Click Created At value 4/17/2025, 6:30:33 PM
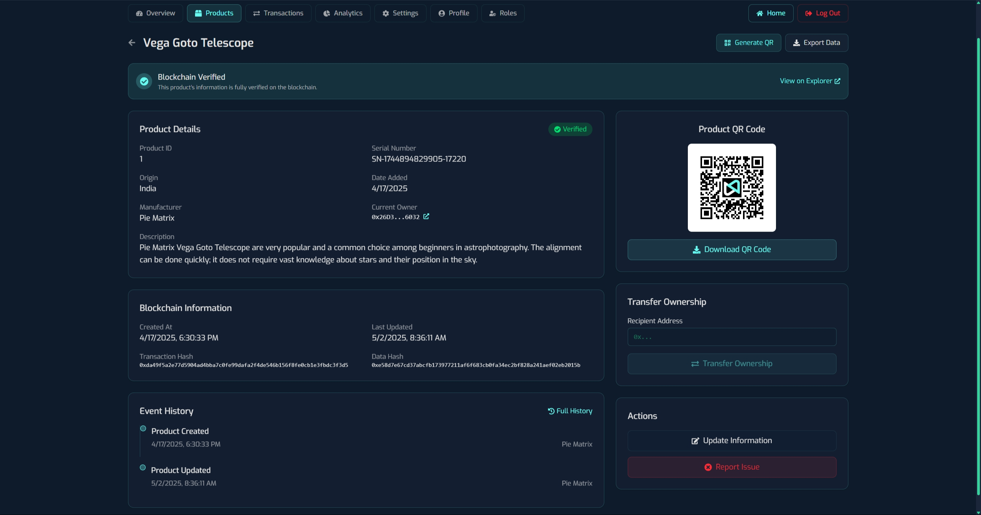The height and width of the screenshot is (515, 981). click(x=179, y=337)
